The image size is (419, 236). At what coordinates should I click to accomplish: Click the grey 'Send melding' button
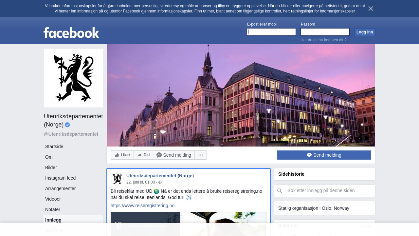[x=174, y=155]
